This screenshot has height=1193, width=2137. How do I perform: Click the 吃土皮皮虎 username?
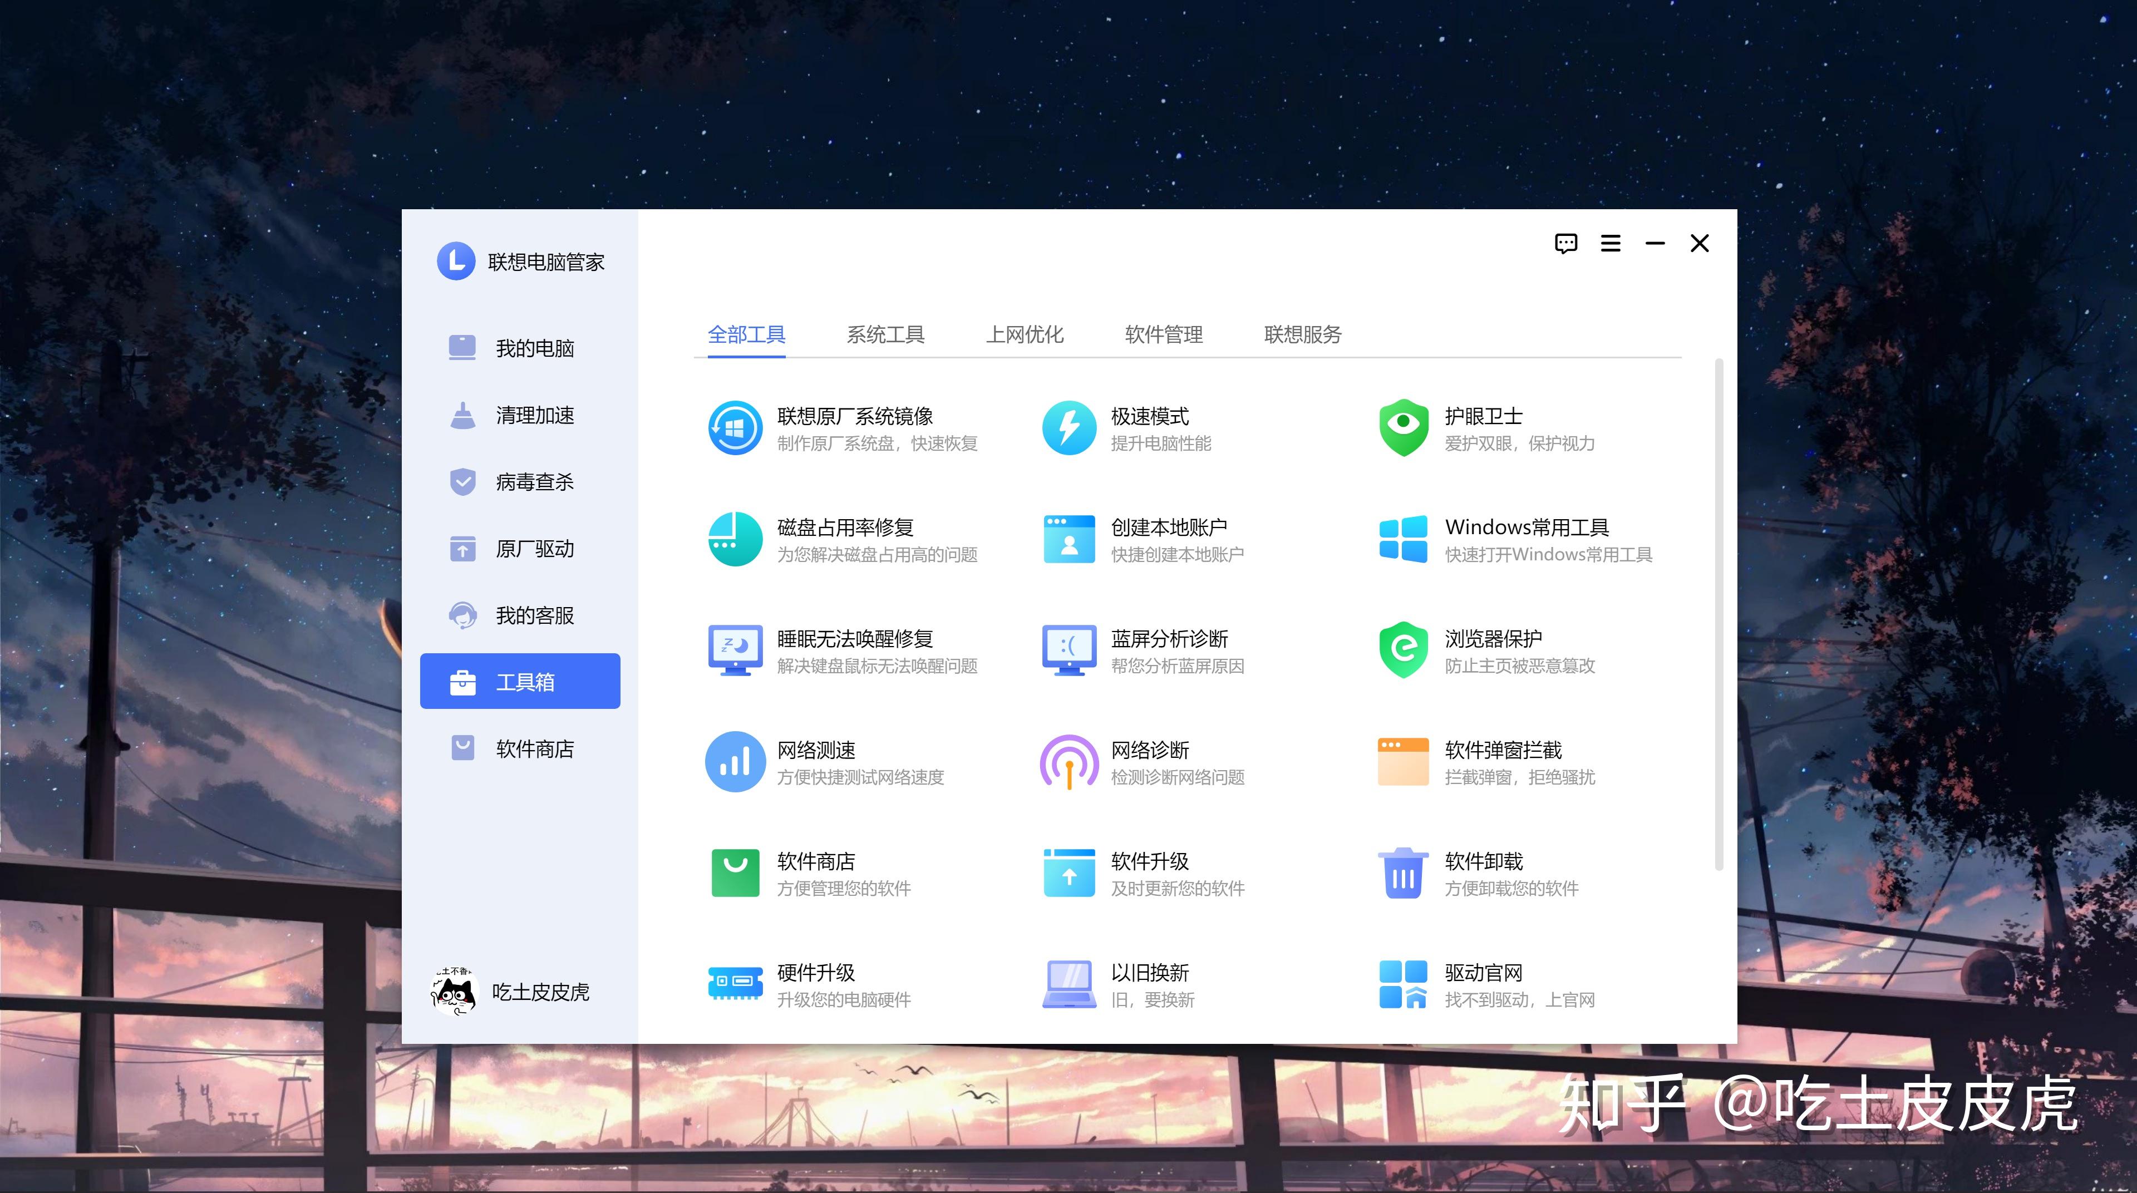tap(540, 992)
